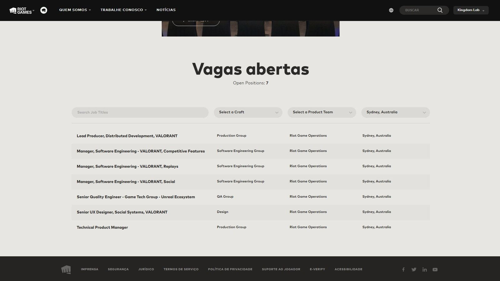The width and height of the screenshot is (500, 281).
Task: Click the Acessibilidade footer link
Action: 348,269
